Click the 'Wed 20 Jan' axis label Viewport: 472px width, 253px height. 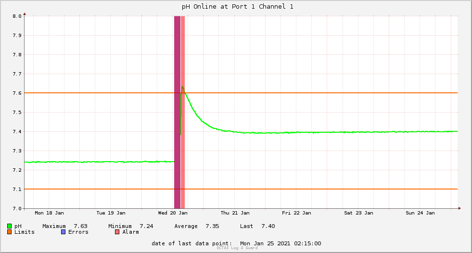173,213
